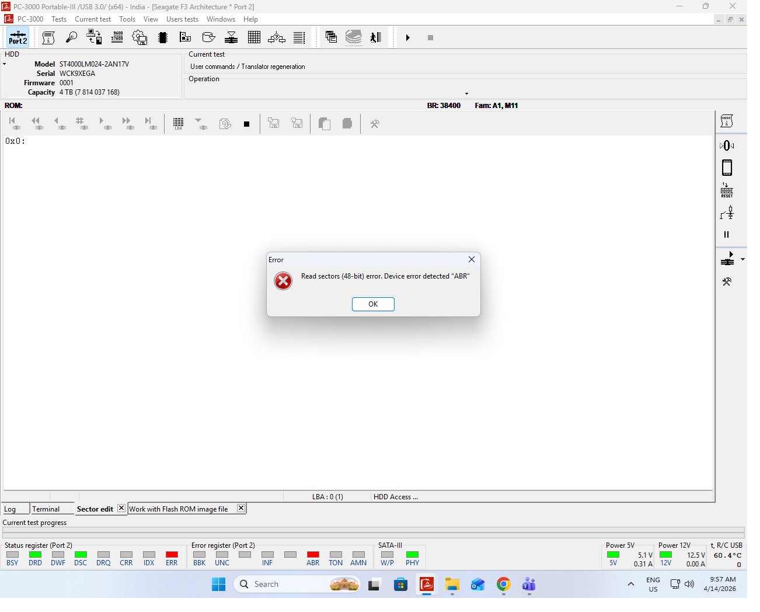Switch to the Terminal tab
This screenshot has height=612, width=760.
(x=46, y=509)
